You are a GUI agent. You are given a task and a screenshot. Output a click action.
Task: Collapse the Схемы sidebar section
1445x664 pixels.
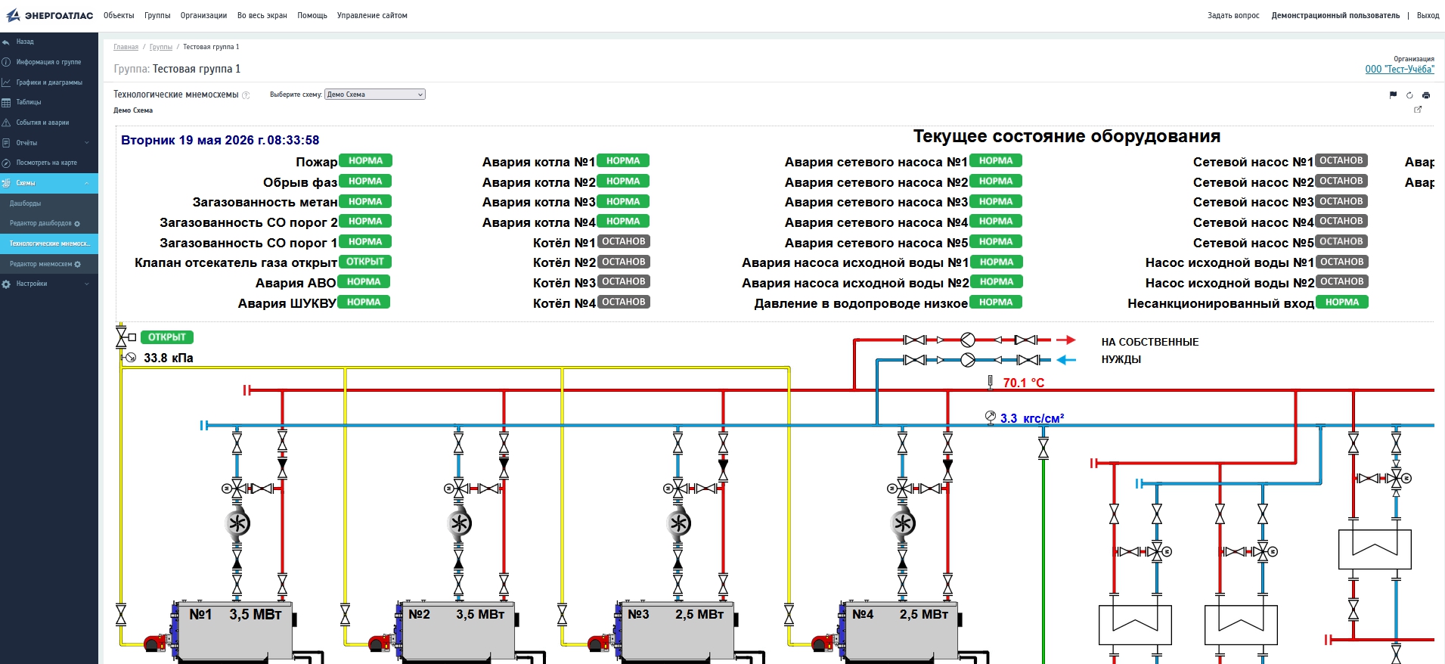point(49,183)
